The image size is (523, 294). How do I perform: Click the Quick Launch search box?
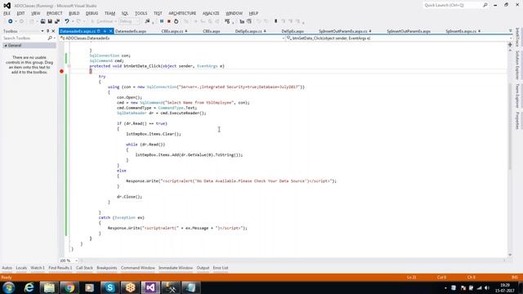coord(456,6)
